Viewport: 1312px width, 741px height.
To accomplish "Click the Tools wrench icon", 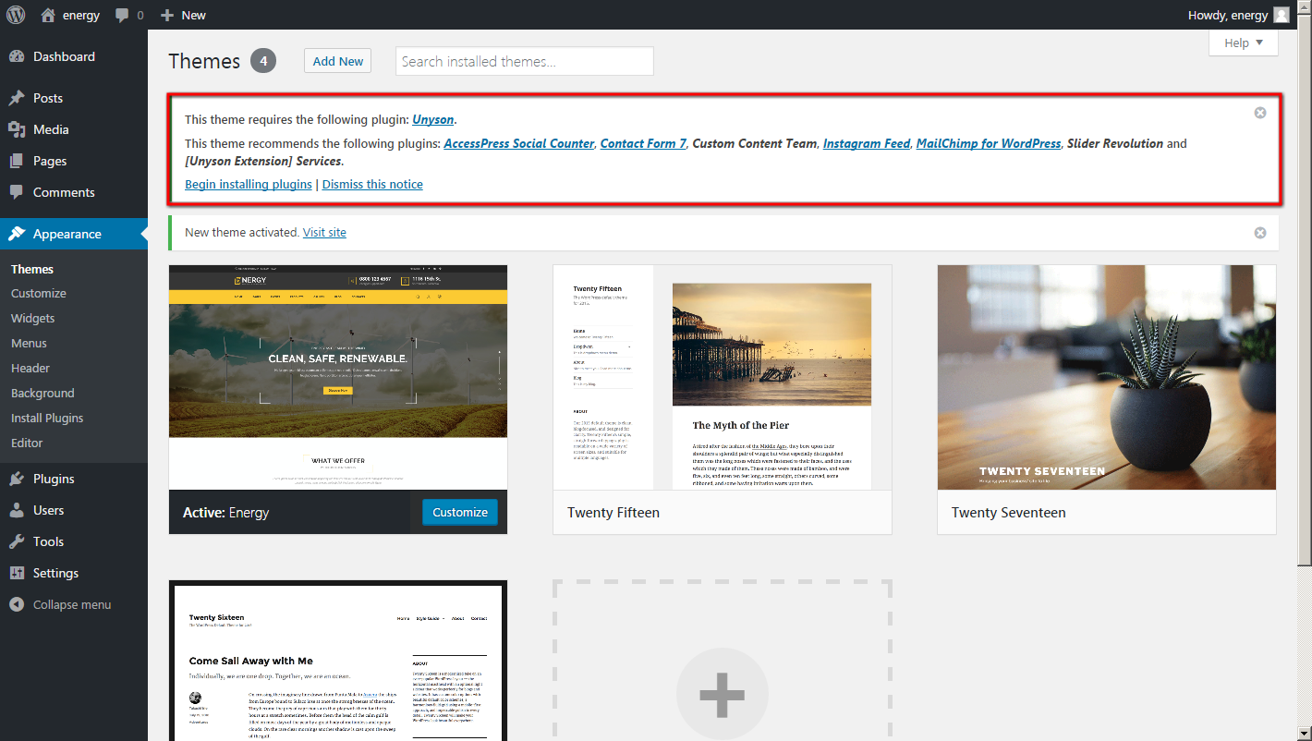I will (17, 541).
